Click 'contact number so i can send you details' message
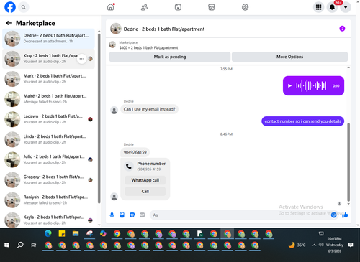Viewport: 360px width, 262px height. click(302, 121)
